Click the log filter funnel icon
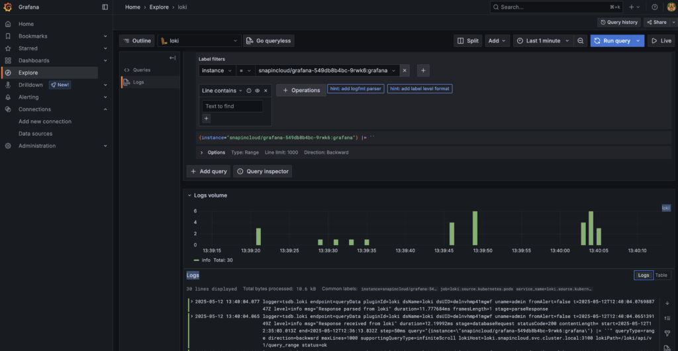 click(667, 333)
